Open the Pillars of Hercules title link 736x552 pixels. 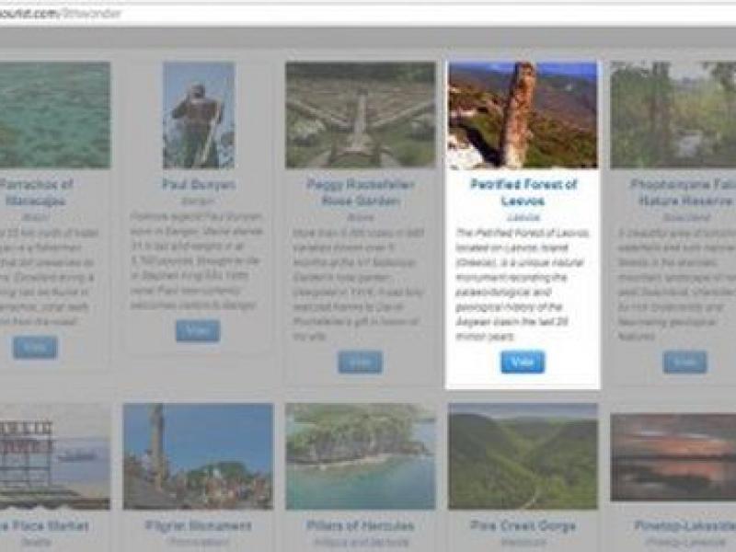[360, 526]
